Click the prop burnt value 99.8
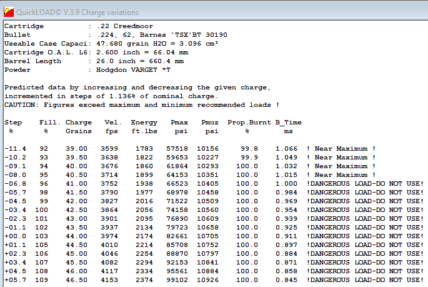Screen dimensions: 428x287 click(x=249, y=149)
